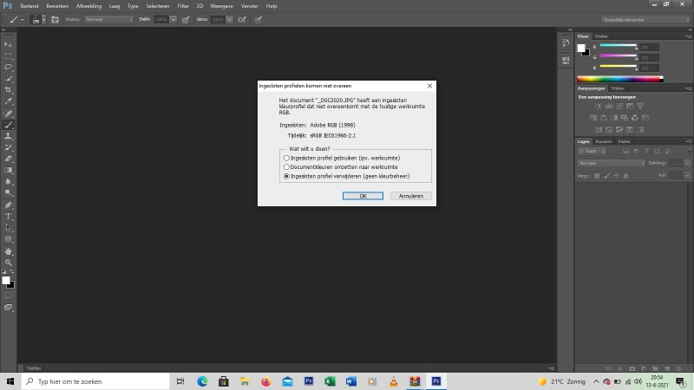Open brush preset picker arrow
This screenshot has height=390, width=694.
point(44,19)
